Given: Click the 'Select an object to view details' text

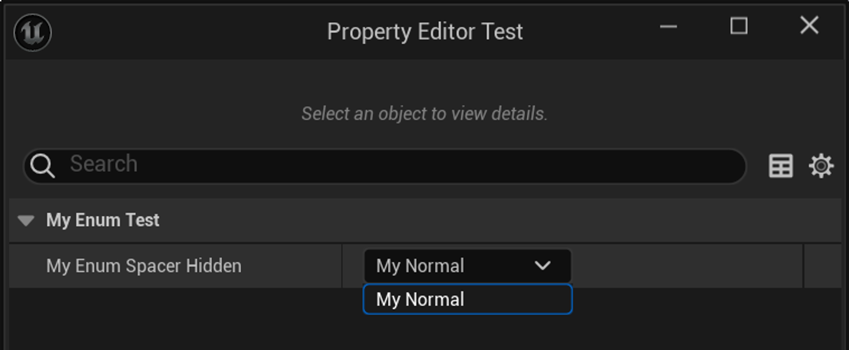Looking at the screenshot, I should click(x=424, y=114).
